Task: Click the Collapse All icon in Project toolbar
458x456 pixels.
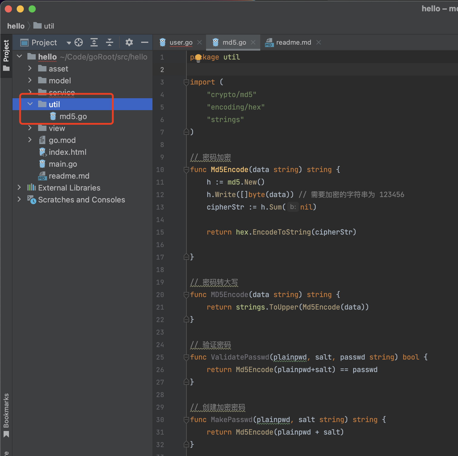Action: pyautogui.click(x=110, y=42)
